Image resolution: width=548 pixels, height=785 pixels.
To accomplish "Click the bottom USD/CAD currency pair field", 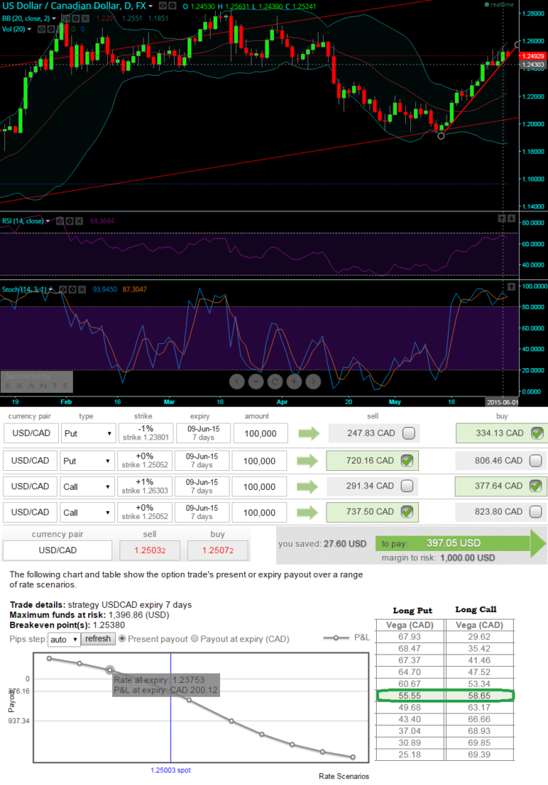I will click(x=58, y=550).
